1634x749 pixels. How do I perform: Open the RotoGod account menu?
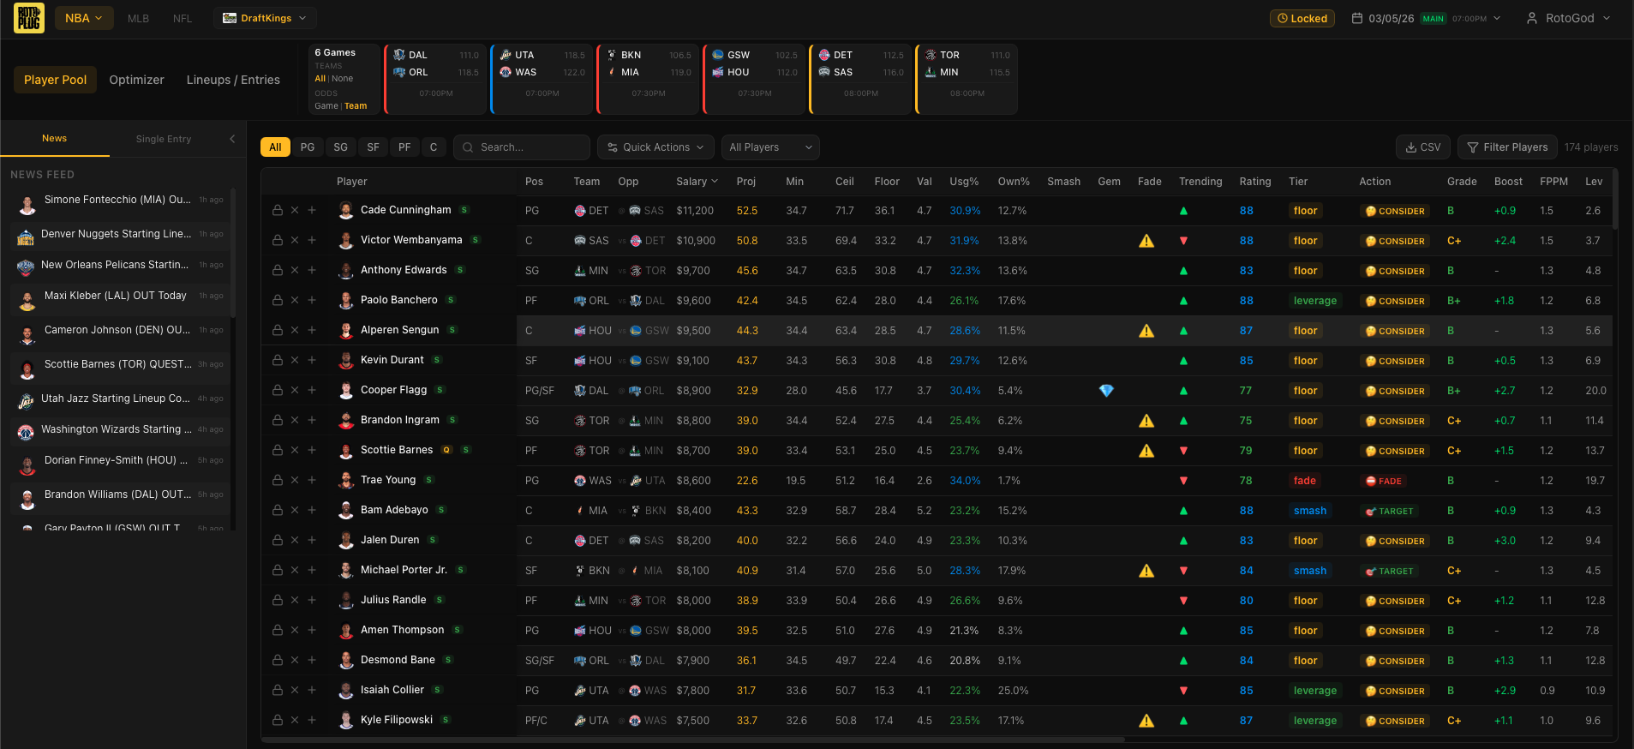[x=1568, y=18]
